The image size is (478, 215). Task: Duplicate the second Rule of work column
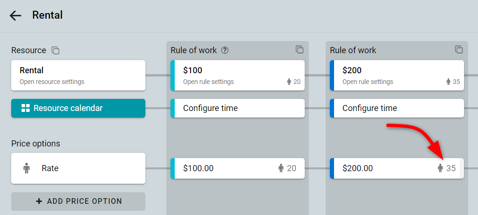pos(459,49)
